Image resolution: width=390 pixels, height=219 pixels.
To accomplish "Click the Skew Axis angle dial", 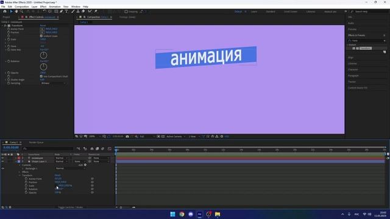I will pos(43,55).
